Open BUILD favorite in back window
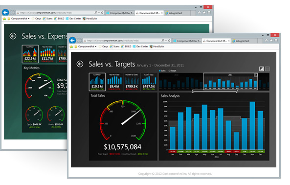 [59, 19]
